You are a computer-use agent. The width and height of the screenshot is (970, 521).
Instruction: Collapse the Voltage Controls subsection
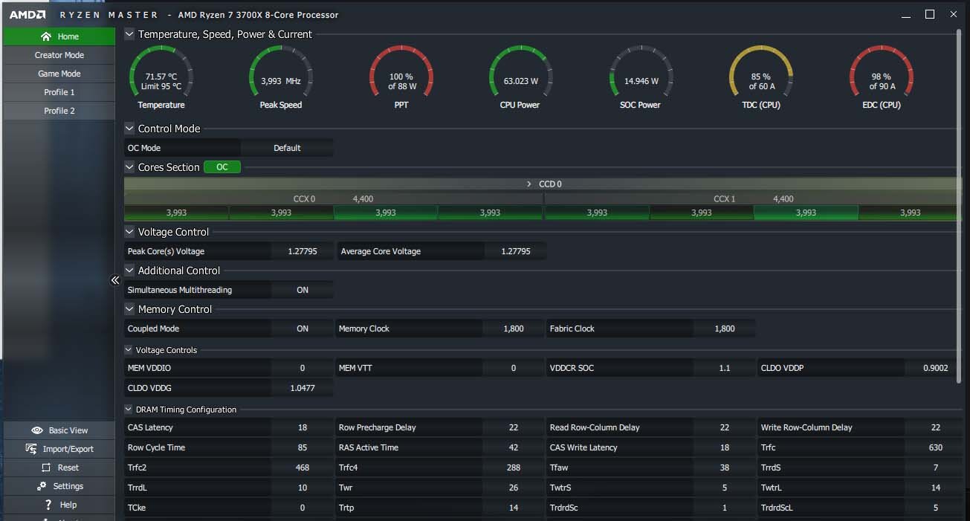(x=129, y=350)
